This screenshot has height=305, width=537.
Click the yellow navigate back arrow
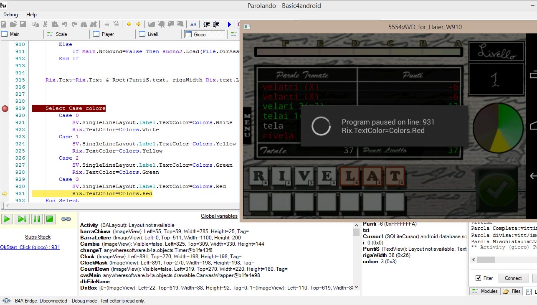(x=129, y=24)
